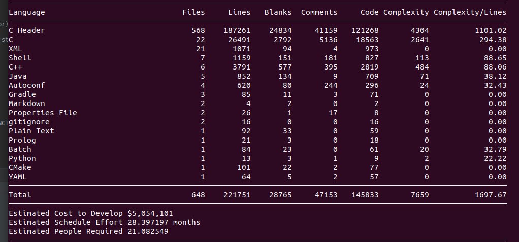
Task: Select the XML lines value 1071
Action: pos(241,49)
